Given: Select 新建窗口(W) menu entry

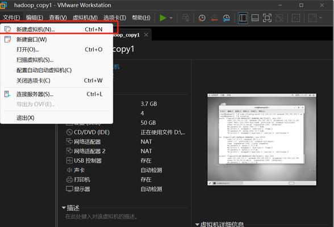Looking at the screenshot, I should (57, 39).
